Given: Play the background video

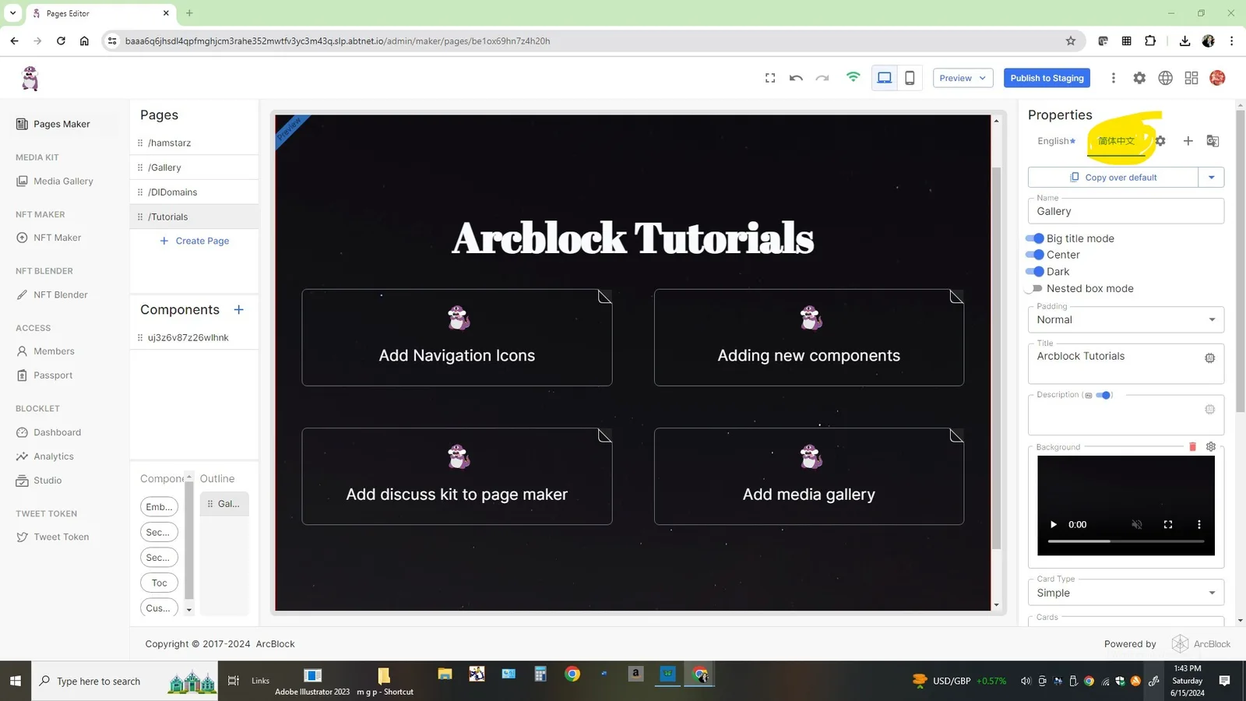Looking at the screenshot, I should (x=1054, y=524).
